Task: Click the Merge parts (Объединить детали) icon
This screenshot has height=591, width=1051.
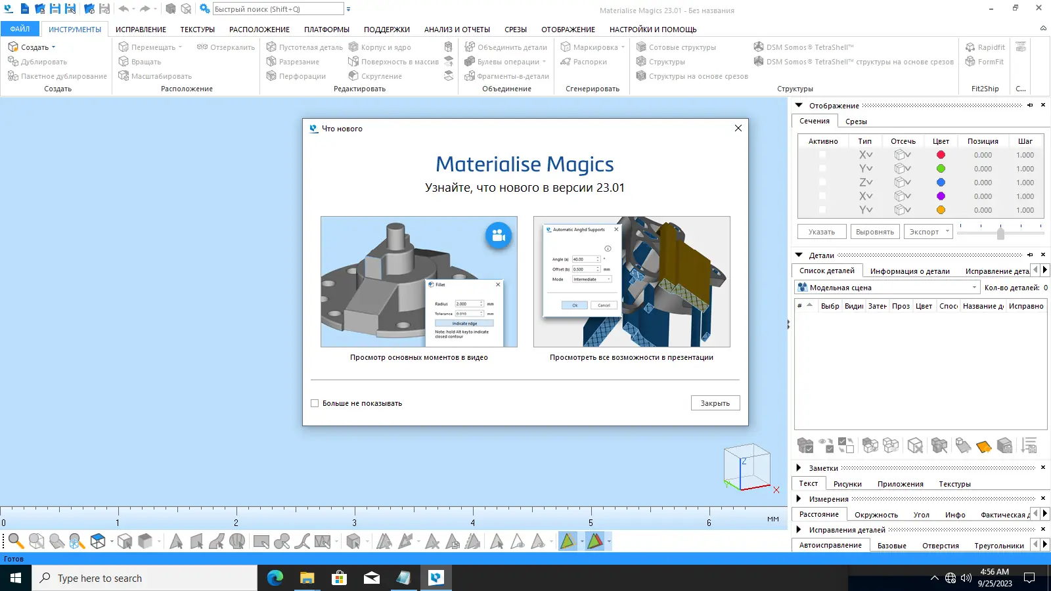Action: point(470,47)
